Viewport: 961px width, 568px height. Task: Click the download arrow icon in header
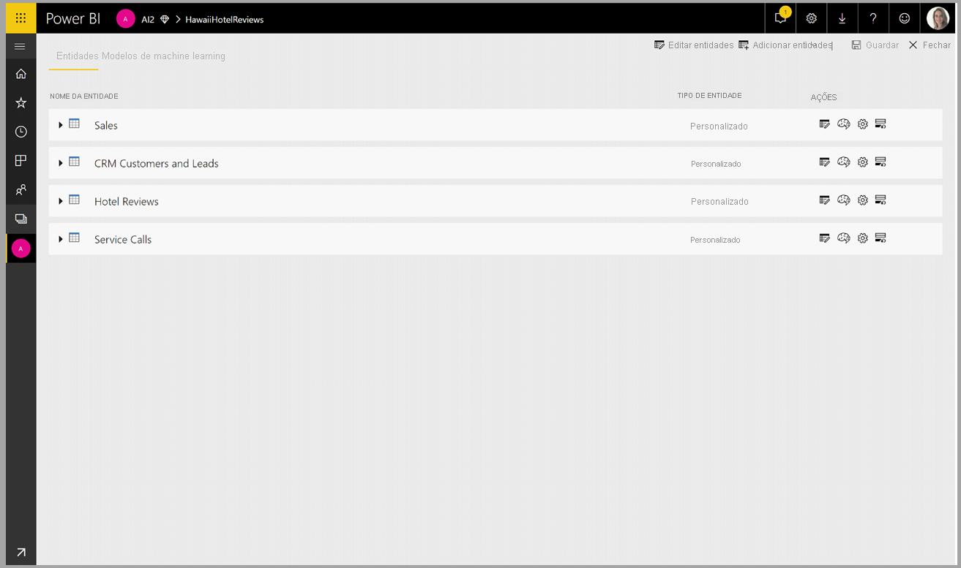tap(842, 18)
